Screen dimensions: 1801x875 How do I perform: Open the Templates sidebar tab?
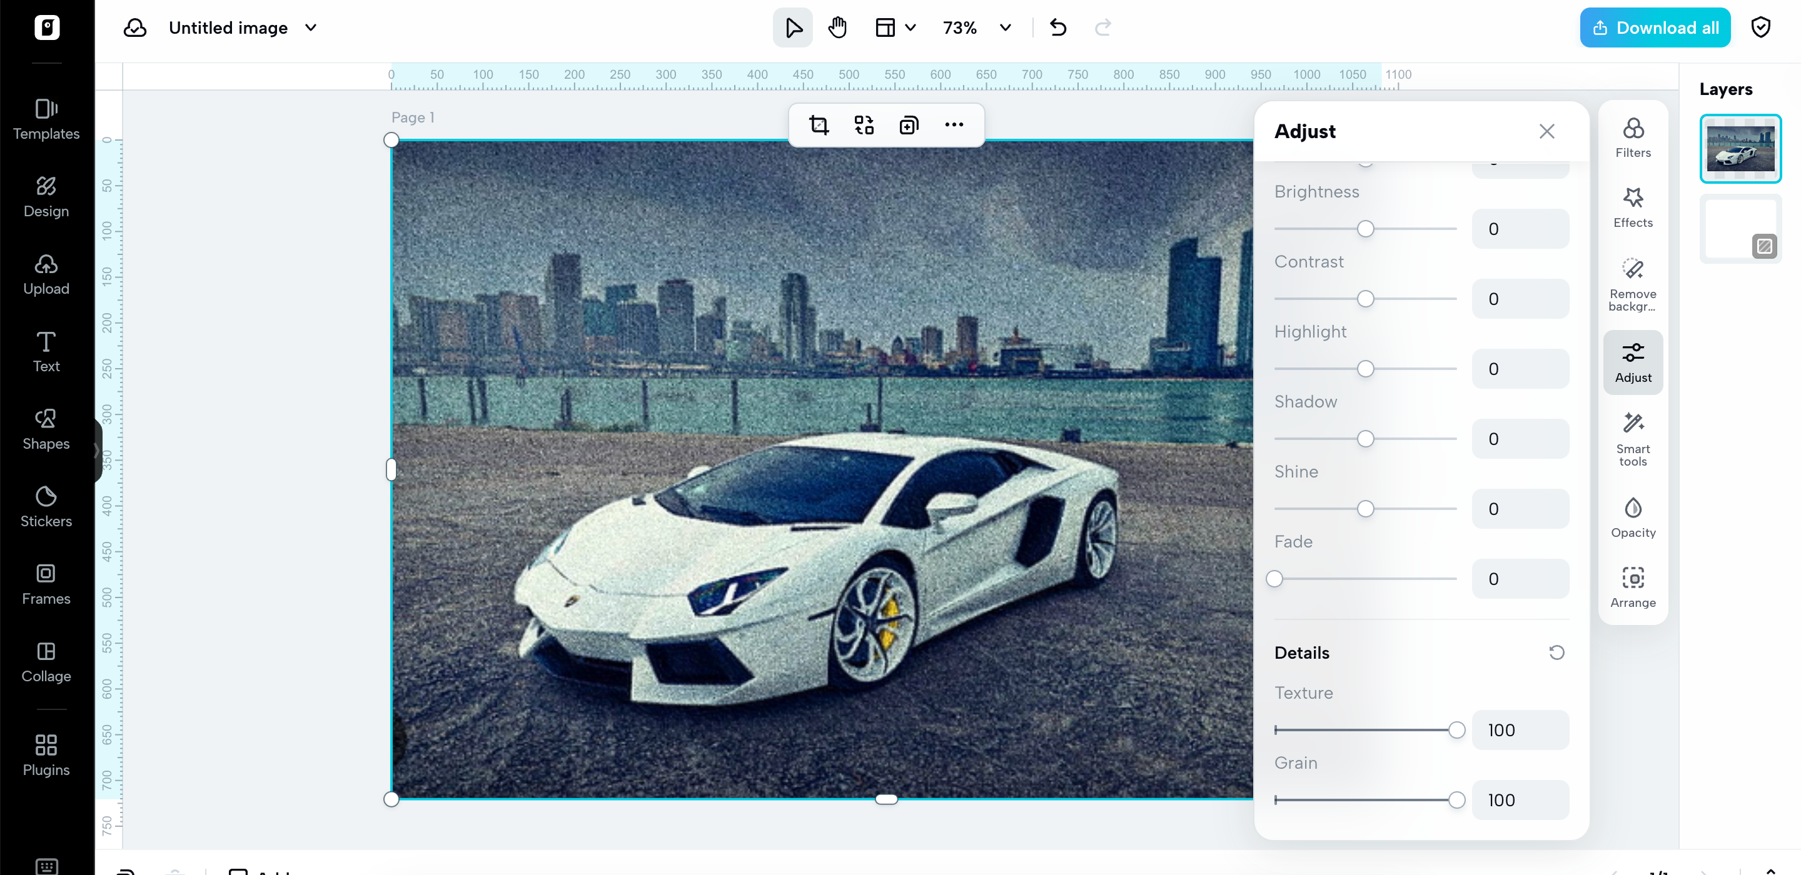tap(46, 119)
